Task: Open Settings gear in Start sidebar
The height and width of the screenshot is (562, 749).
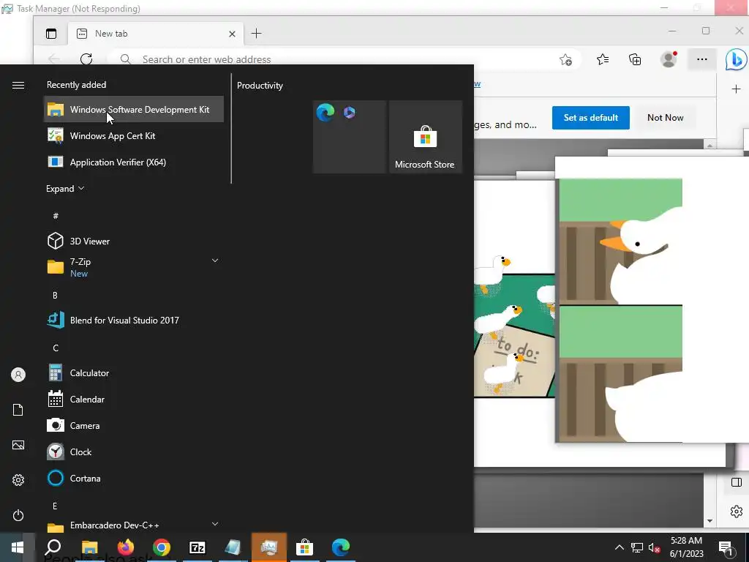Action: coord(18,480)
